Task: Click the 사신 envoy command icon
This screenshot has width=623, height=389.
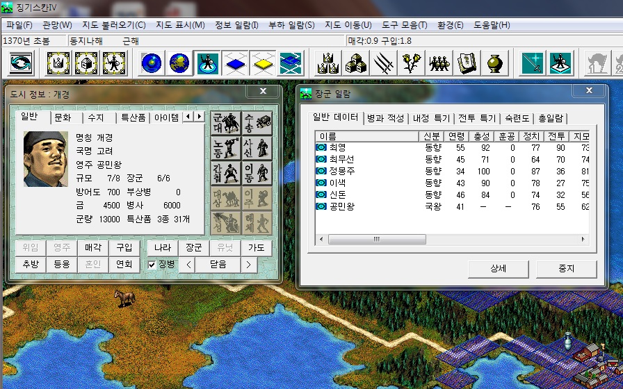Action: (x=257, y=148)
